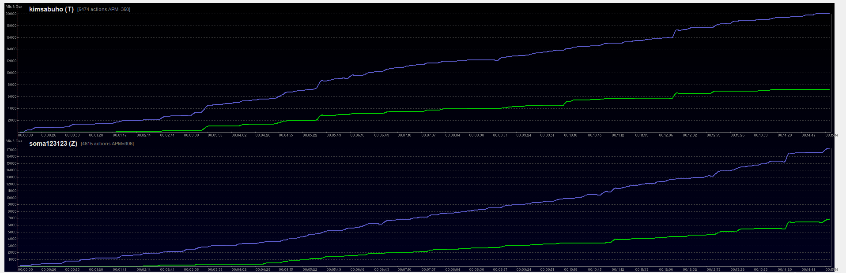Click the "11000" axis value in soma123123's chart
The height and width of the screenshot is (273, 846).
coord(11,191)
